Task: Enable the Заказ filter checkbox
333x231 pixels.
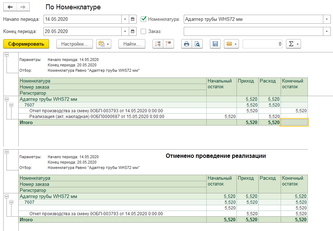Action: pyautogui.click(x=144, y=31)
